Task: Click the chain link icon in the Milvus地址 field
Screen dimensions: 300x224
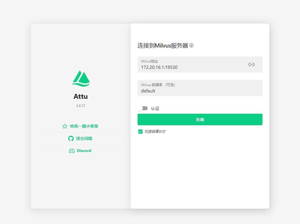Action: 252,64
